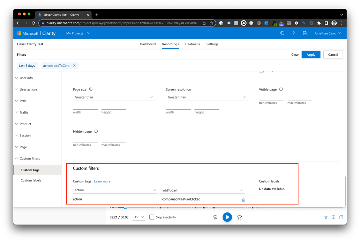This screenshot has height=242, width=360.
Task: Click the Microsoft Clarity logo
Action: coord(36,33)
